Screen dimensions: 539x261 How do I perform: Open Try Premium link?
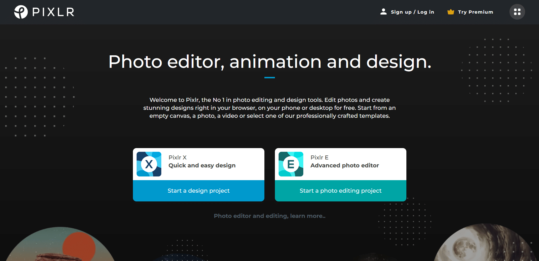[475, 12]
